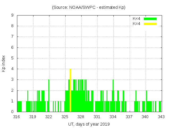
Task: Click the green K<4 legend swatch
Action: click(x=150, y=19)
